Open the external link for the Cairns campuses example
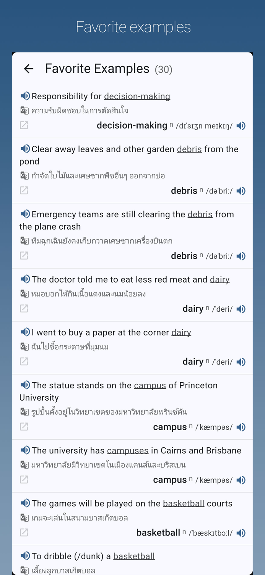 [24, 480]
